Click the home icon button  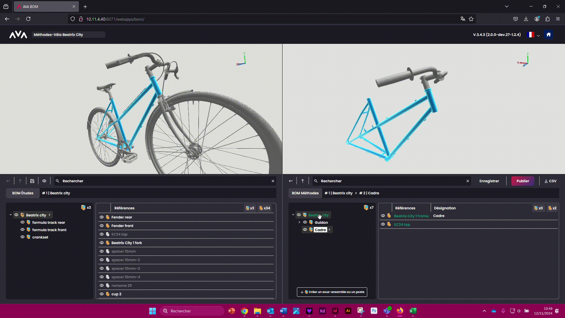point(548,34)
